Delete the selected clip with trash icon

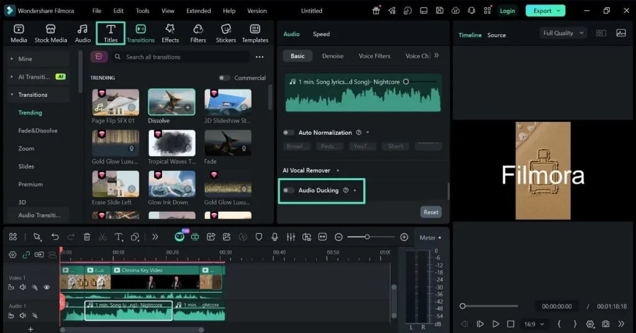87,237
